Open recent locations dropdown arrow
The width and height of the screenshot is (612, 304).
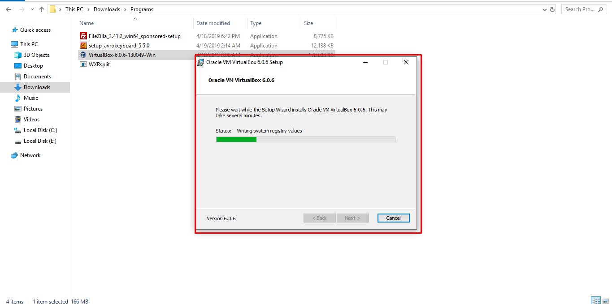pos(32,9)
